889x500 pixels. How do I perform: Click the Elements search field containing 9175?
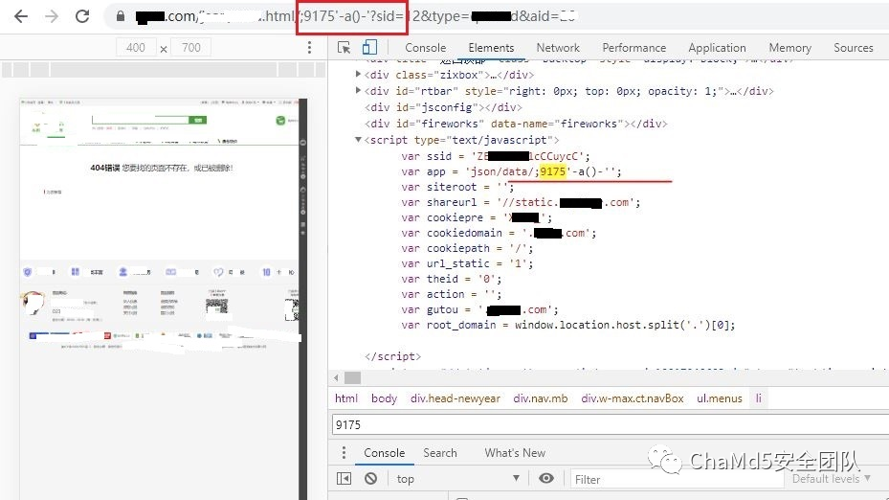coord(610,424)
